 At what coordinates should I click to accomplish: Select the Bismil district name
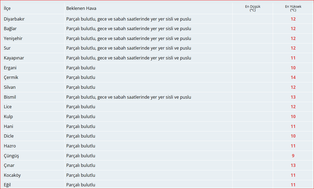click(10, 97)
